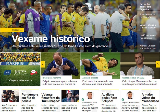The height and width of the screenshot is (112, 160).
Task: Open 'Era melhor perder para Argentina' link
Action: coord(145,7)
